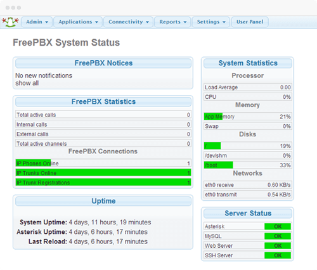317x270 pixels.
Task: Click the FreePBX frog logo
Action: (10, 22)
